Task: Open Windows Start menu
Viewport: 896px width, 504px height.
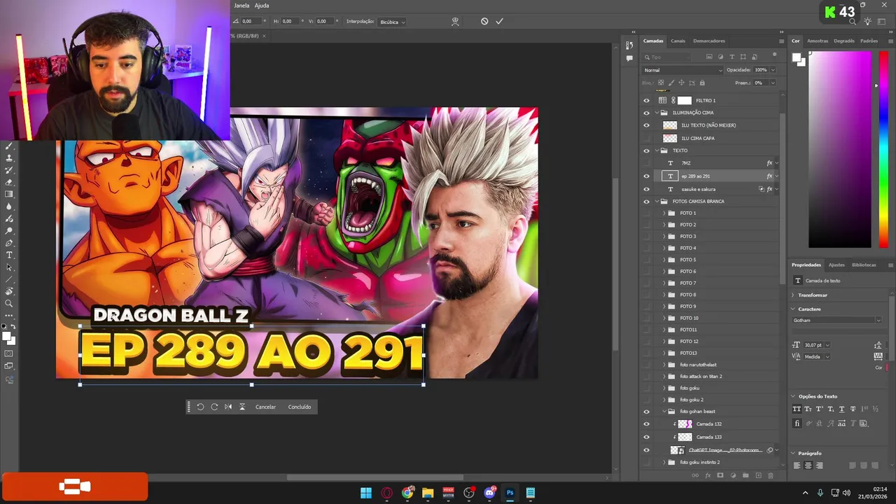Action: pyautogui.click(x=366, y=493)
